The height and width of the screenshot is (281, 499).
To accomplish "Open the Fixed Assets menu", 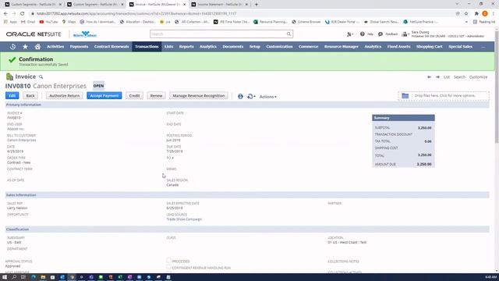I will [398, 47].
